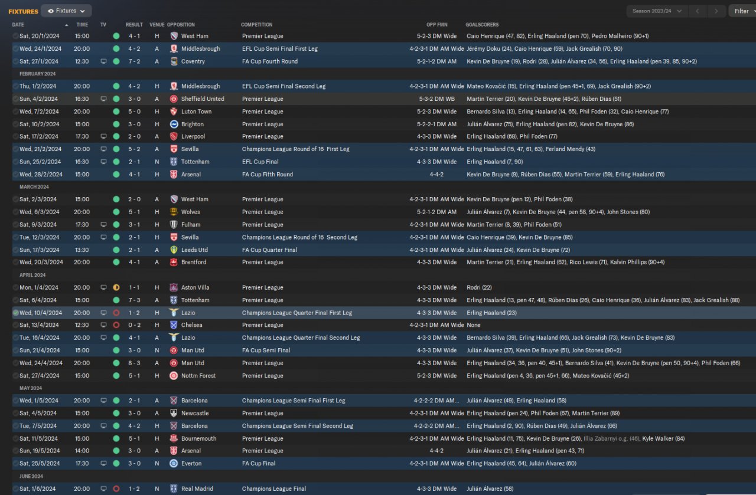Image resolution: width=756 pixels, height=495 pixels.
Task: Open the Luton Town badge icon
Action: click(174, 112)
